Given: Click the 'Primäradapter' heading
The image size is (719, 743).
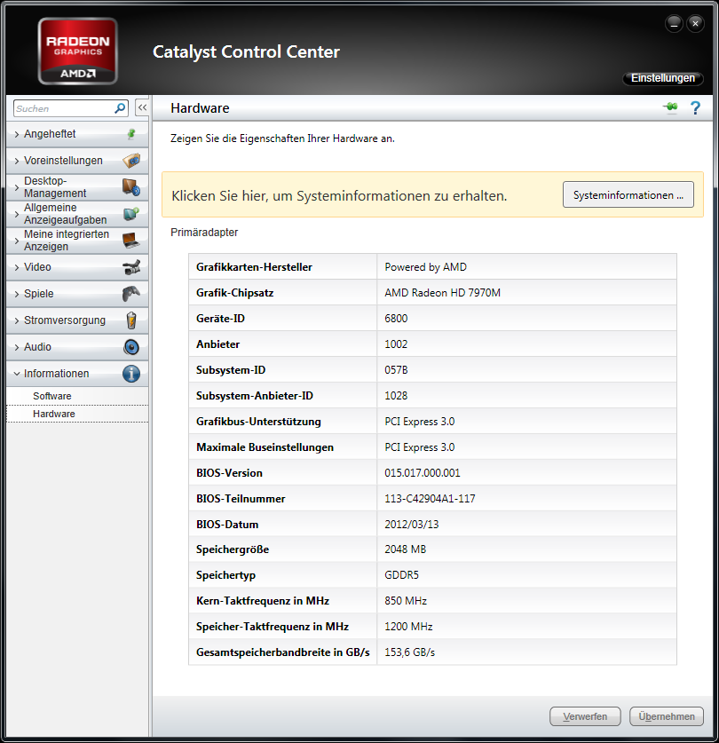Looking at the screenshot, I should [204, 233].
